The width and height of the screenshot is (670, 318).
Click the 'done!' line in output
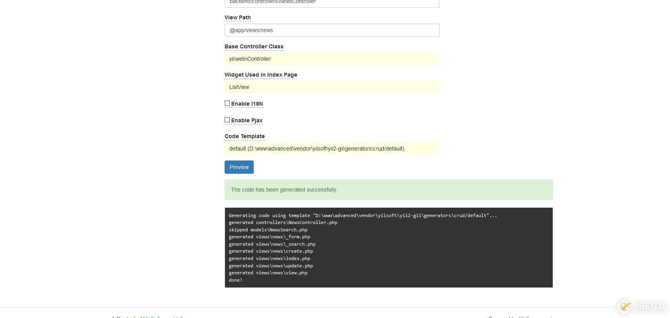tap(235, 280)
